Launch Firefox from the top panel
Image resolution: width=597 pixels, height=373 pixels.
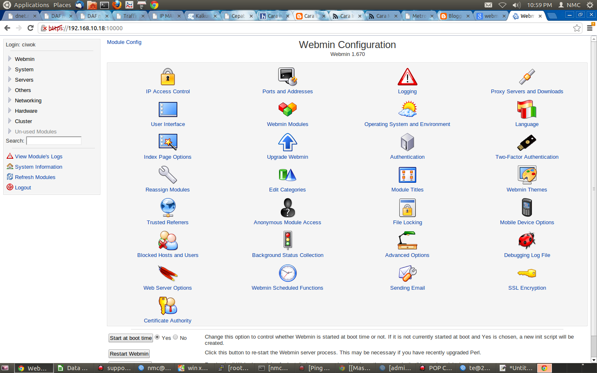click(x=117, y=5)
